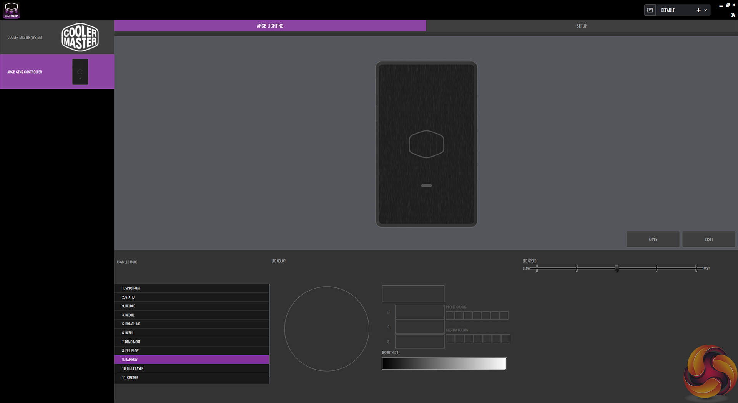Add a new profile with the plus icon
Viewport: 738px width, 403px height.
tap(698, 10)
